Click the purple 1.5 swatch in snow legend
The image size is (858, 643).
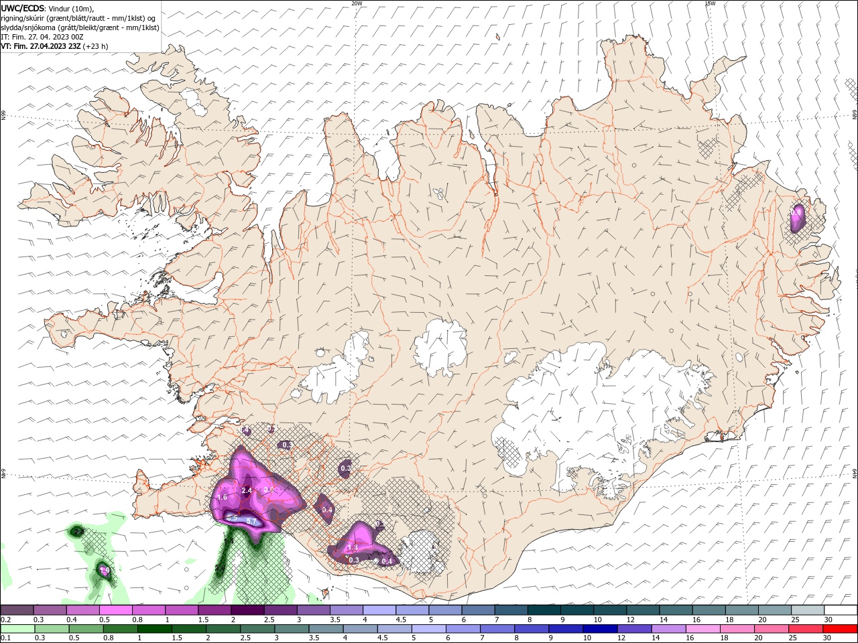tap(214, 610)
